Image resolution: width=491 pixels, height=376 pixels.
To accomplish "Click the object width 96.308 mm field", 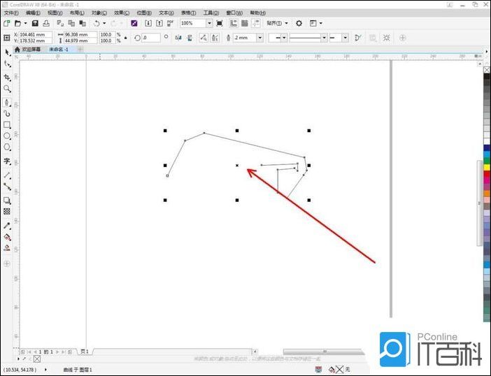I will pyautogui.click(x=80, y=34).
